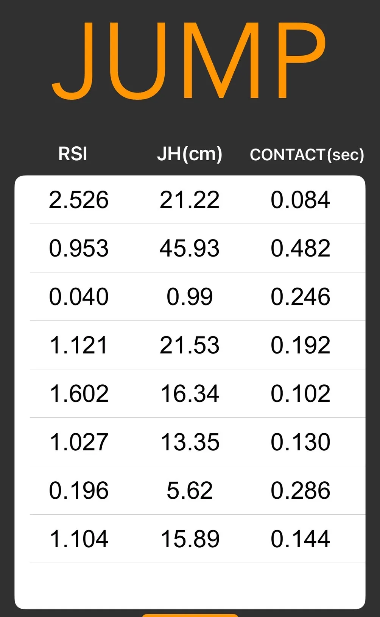
Task: Select the RSI value 1.121
Action: tap(79, 345)
